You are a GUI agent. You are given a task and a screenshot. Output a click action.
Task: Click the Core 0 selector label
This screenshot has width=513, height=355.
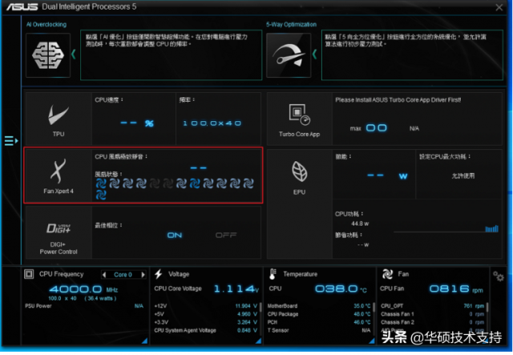tap(123, 275)
